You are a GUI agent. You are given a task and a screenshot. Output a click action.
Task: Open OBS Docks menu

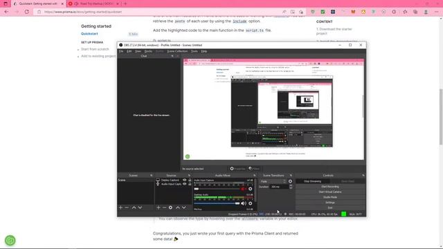point(148,51)
